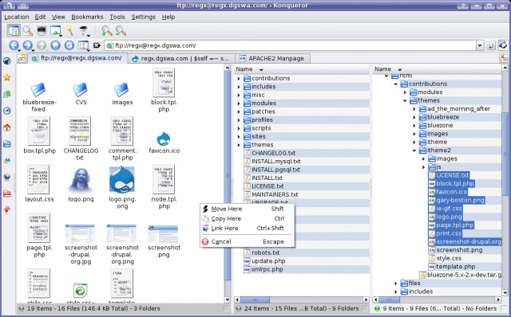The width and height of the screenshot is (511, 317).
Task: Choose Link Here from the drop menu
Action: [x=247, y=229]
